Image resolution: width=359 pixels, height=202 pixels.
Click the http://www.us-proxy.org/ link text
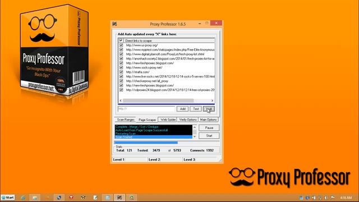142,45
